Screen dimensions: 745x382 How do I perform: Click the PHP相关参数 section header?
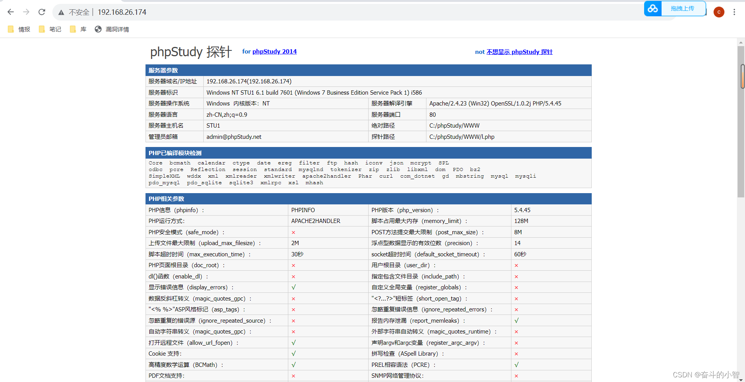[368, 199]
